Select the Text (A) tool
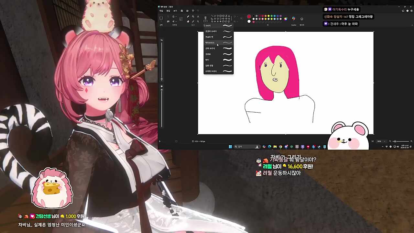 (198, 17)
